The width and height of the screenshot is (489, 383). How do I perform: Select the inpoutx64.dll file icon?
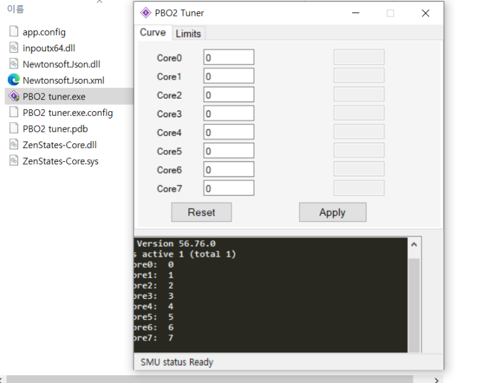[14, 47]
